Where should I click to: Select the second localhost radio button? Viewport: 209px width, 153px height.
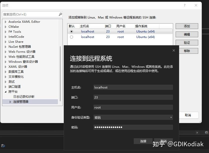click(x=72, y=37)
